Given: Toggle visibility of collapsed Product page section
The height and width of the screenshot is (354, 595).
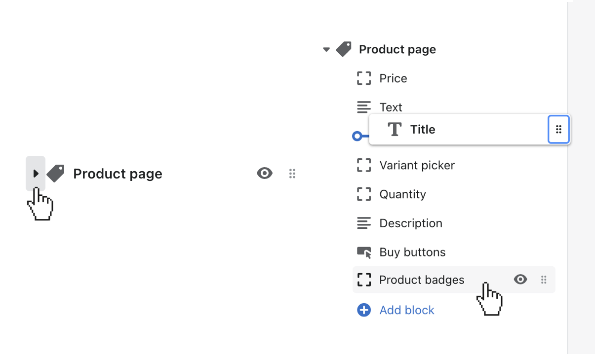Looking at the screenshot, I should [x=265, y=173].
